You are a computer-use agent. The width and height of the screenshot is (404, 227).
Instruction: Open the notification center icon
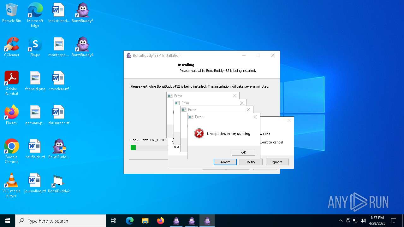coord(394,221)
